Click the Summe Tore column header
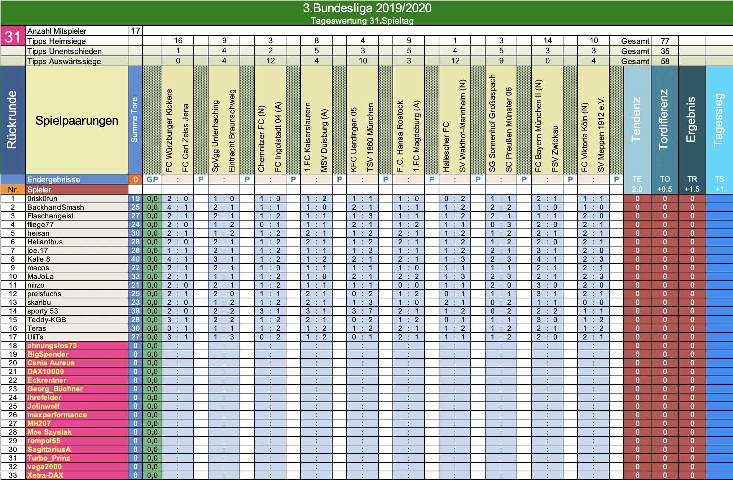 pos(135,120)
